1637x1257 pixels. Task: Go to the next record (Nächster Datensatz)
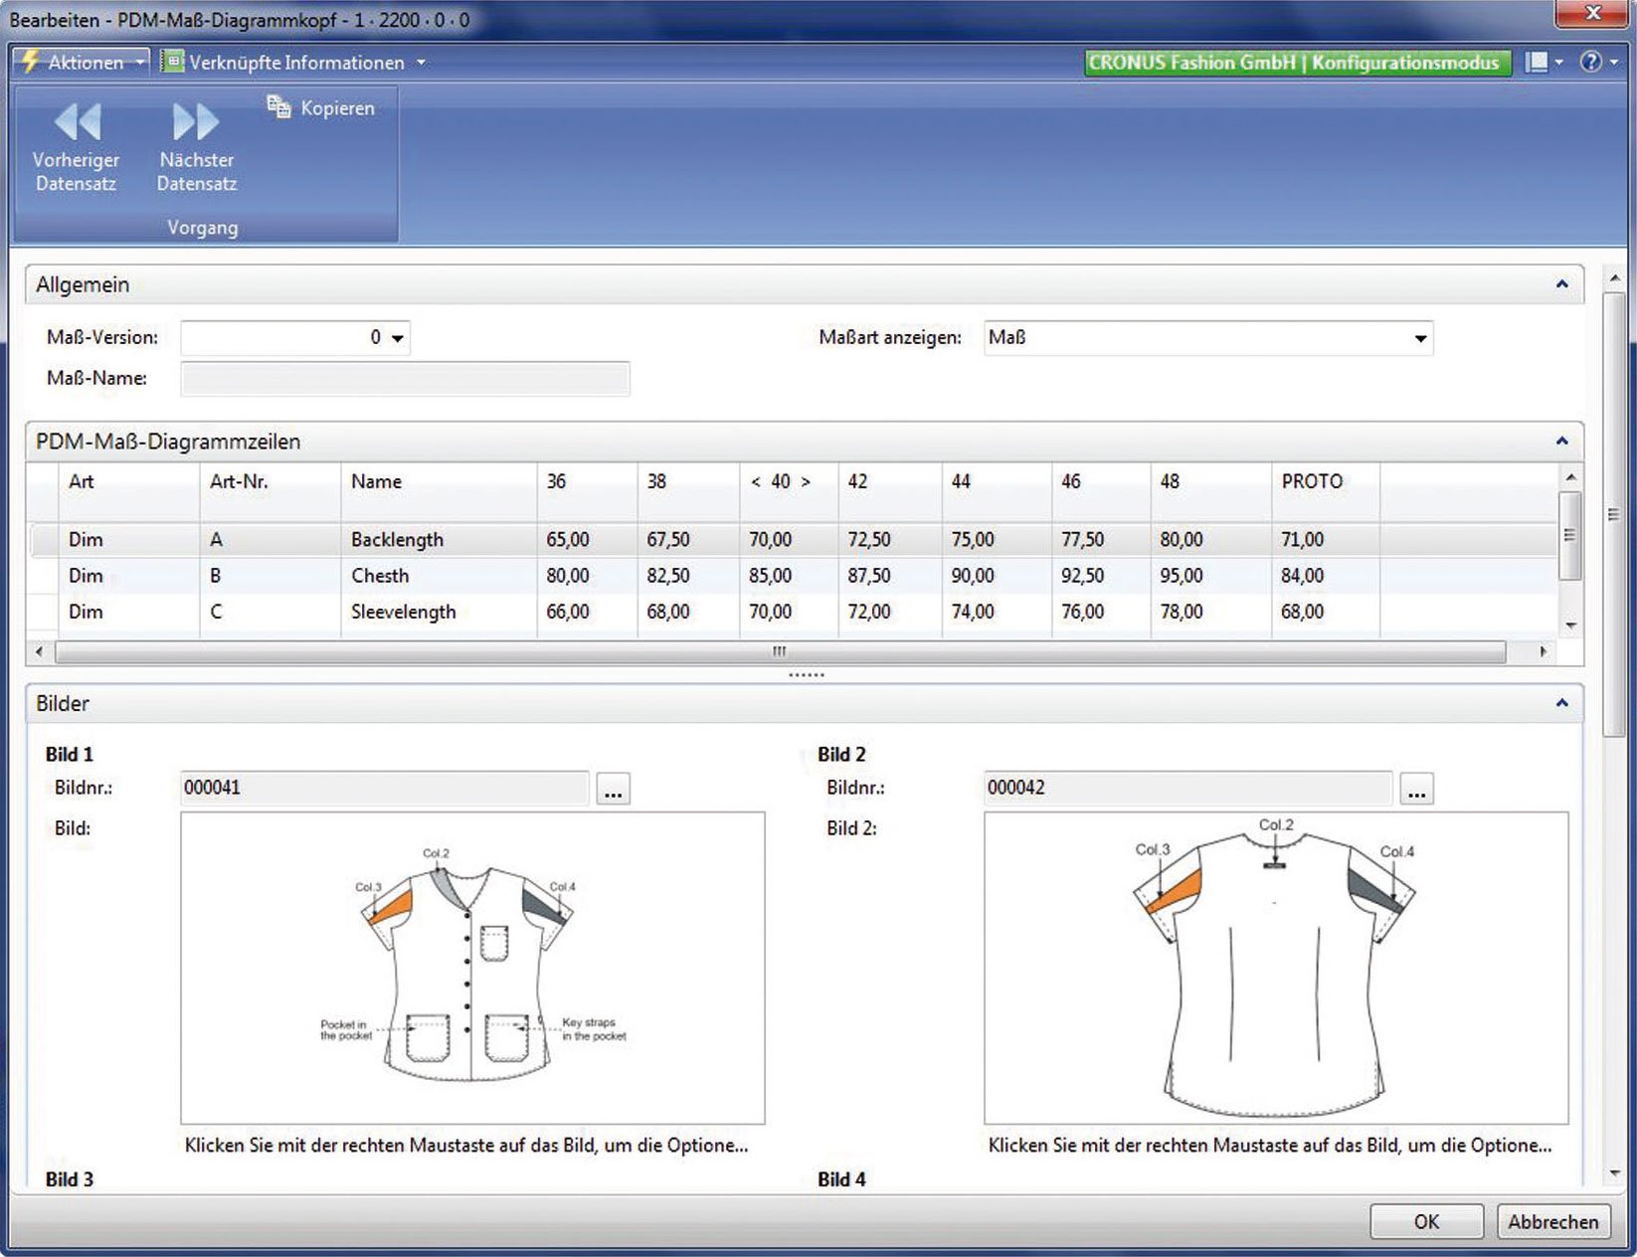pos(197,145)
